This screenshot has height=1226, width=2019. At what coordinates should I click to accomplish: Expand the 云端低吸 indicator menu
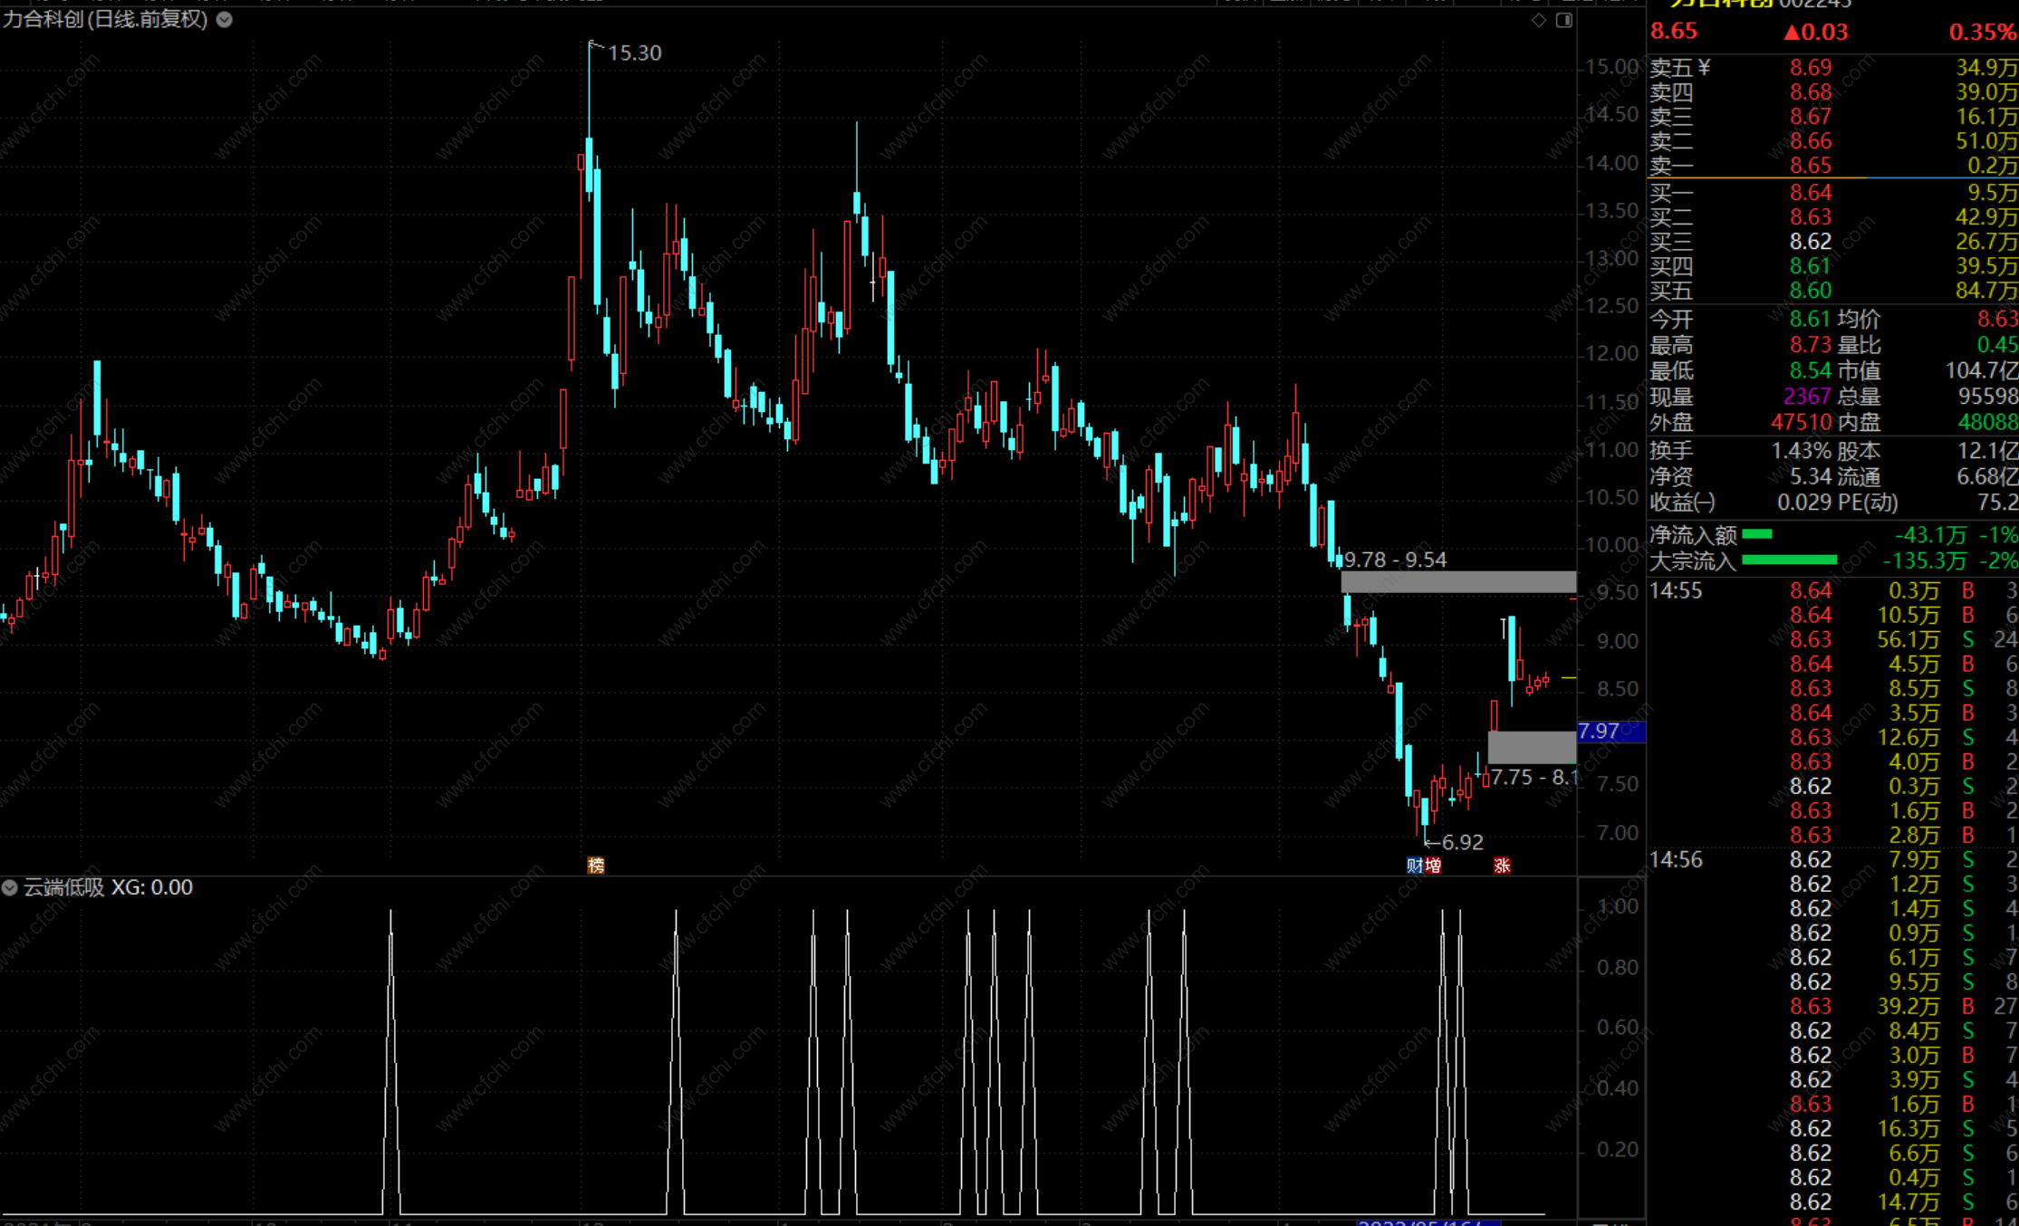[x=10, y=887]
